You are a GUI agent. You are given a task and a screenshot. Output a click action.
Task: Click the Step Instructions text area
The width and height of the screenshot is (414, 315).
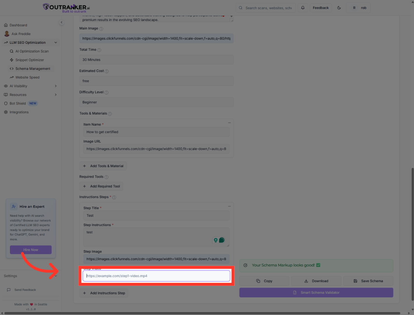(x=156, y=237)
